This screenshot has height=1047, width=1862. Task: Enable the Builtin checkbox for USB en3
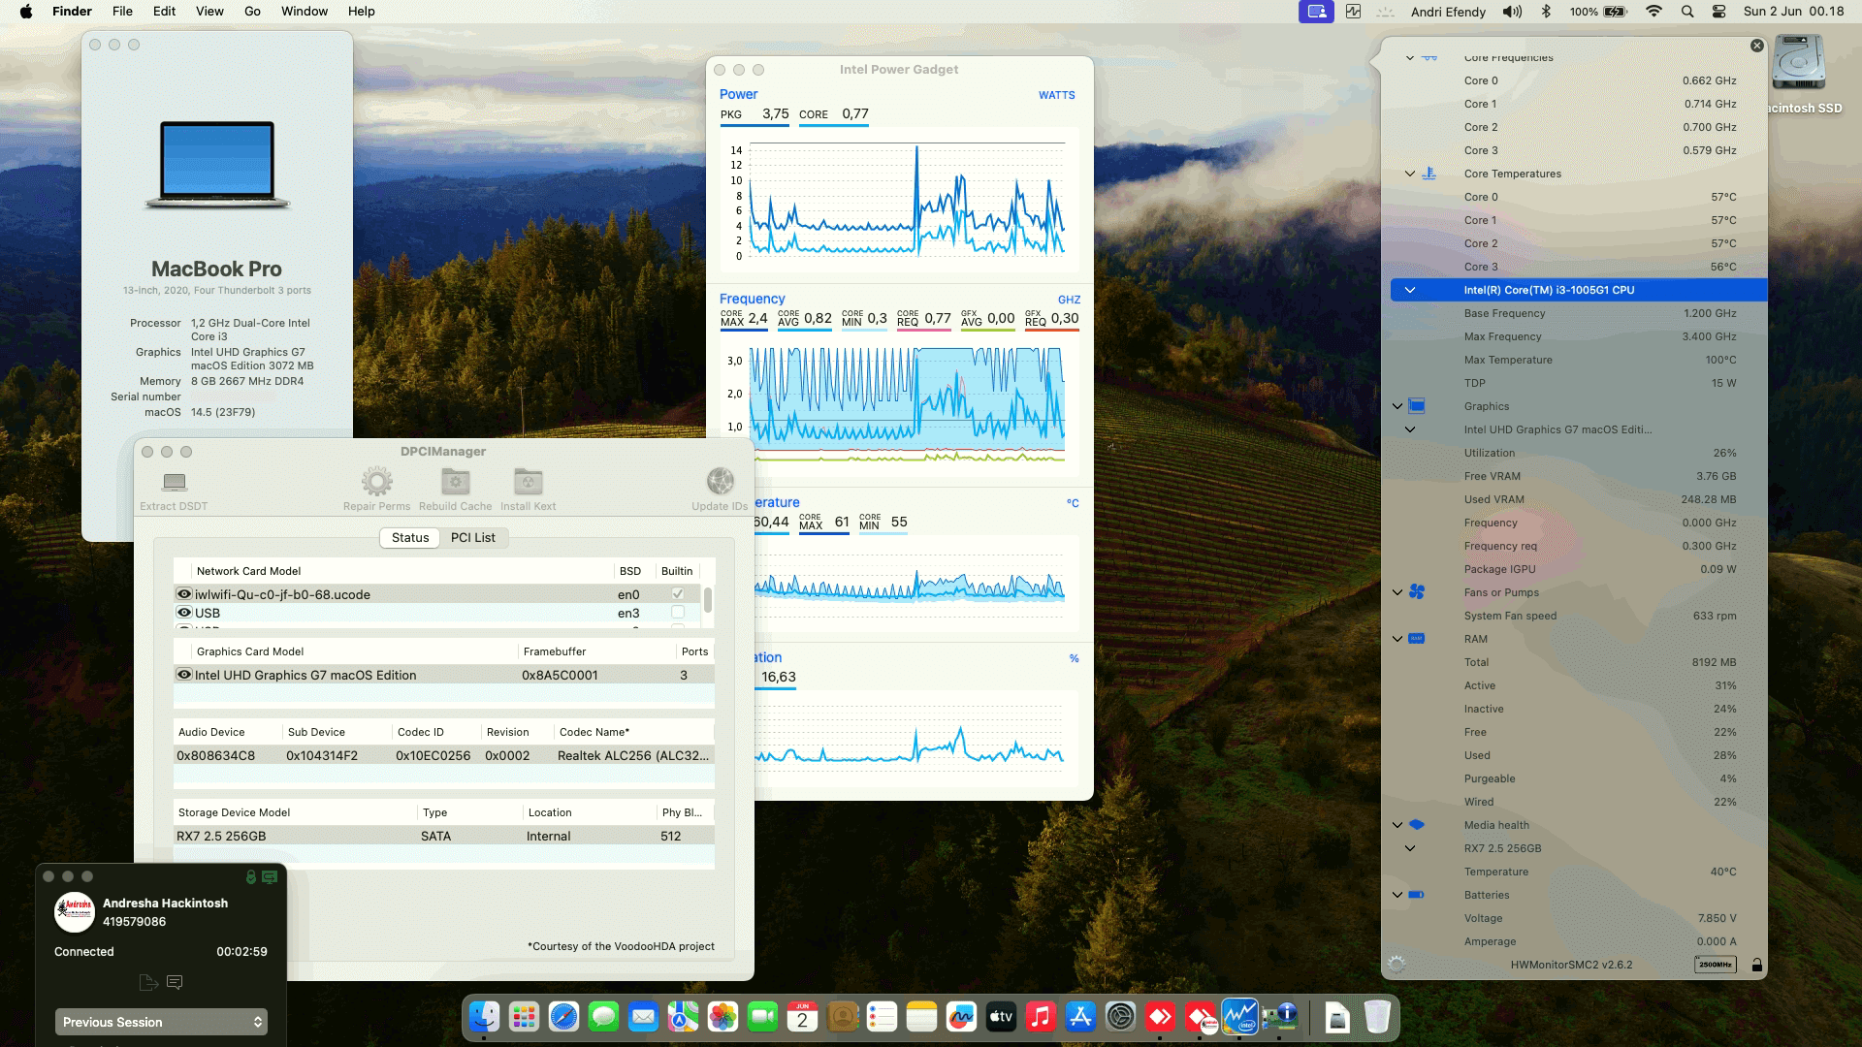pyautogui.click(x=678, y=613)
